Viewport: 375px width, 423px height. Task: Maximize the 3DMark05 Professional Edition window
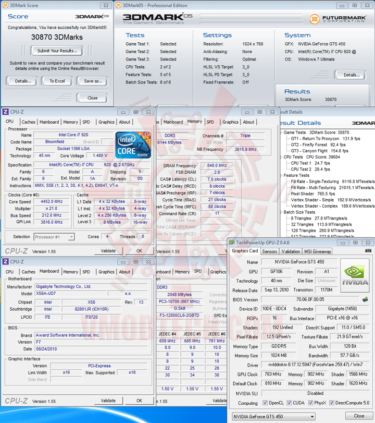(x=355, y=5)
